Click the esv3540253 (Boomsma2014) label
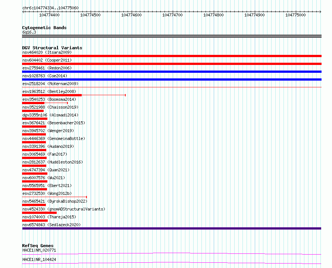This screenshot has height=268, width=332. tap(49, 99)
